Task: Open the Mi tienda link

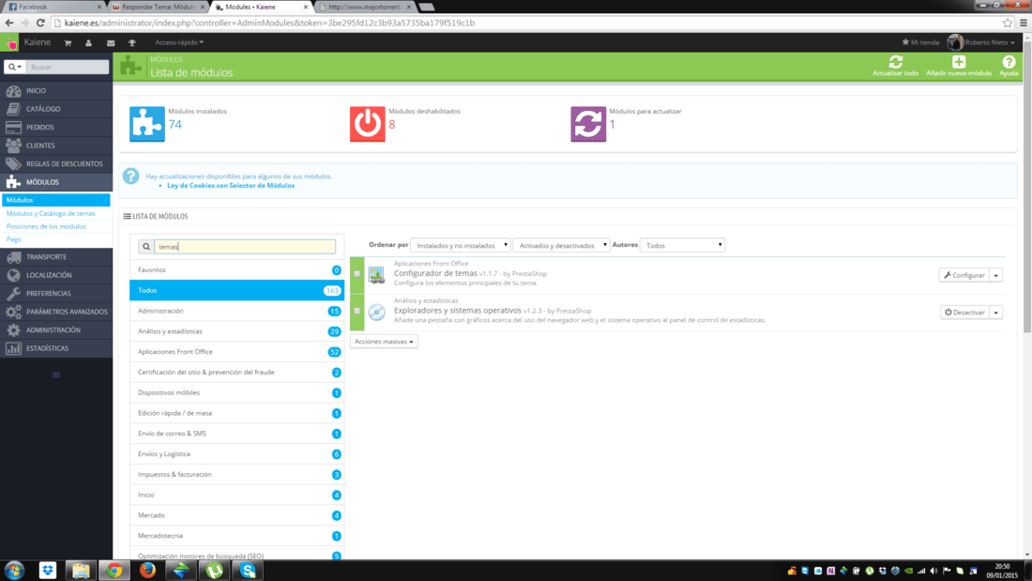Action: 920,43
